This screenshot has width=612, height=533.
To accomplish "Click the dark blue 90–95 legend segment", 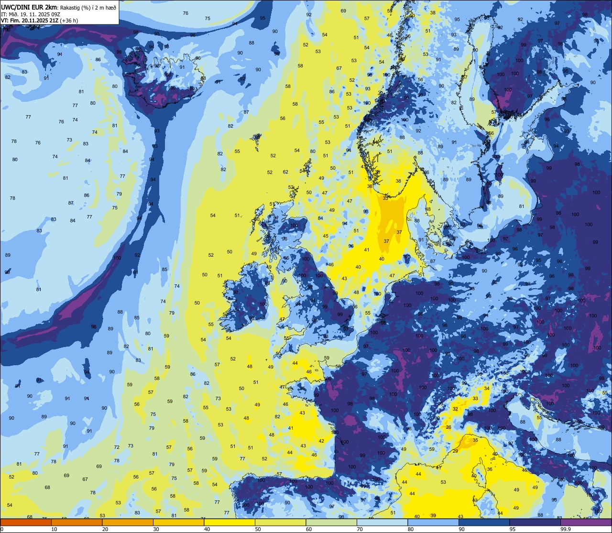I will [x=484, y=522].
